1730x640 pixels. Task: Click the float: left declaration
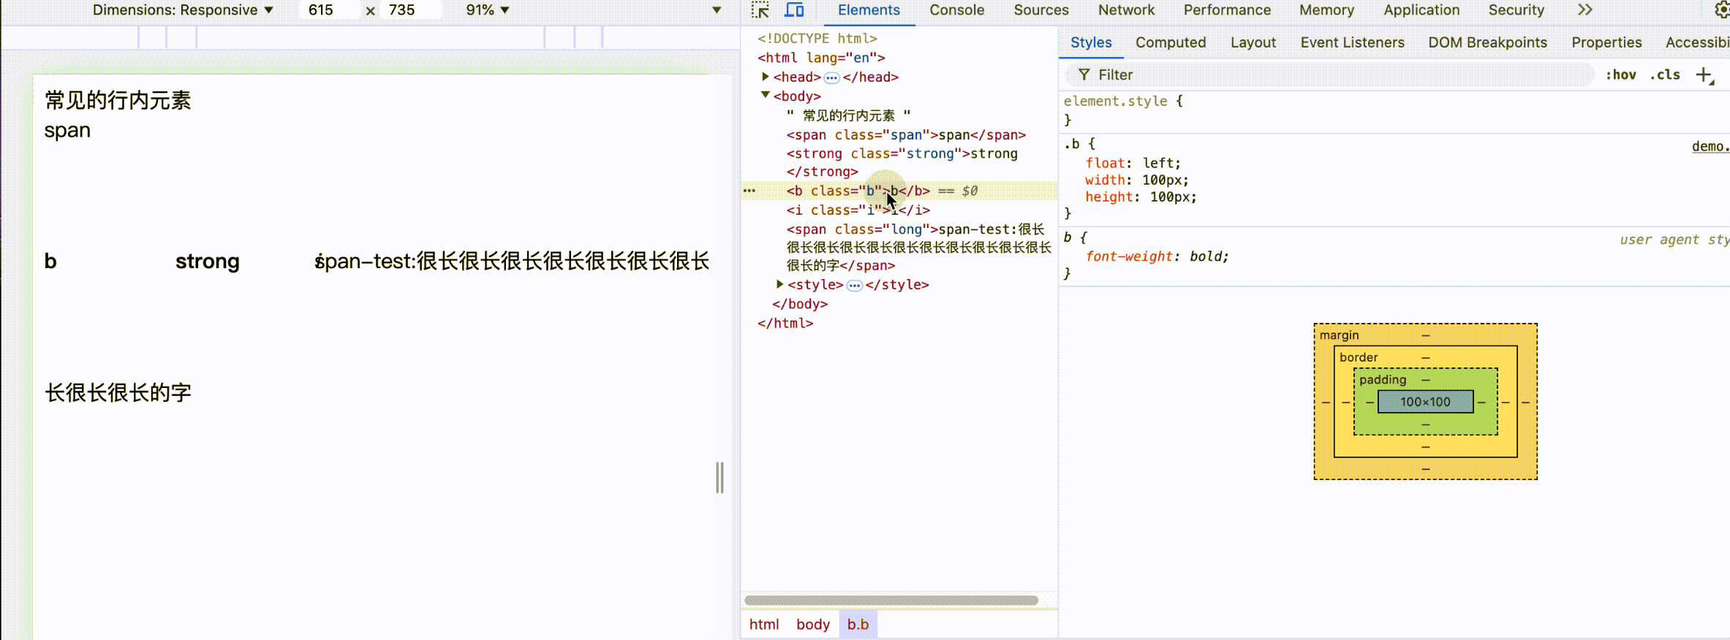coord(1133,163)
